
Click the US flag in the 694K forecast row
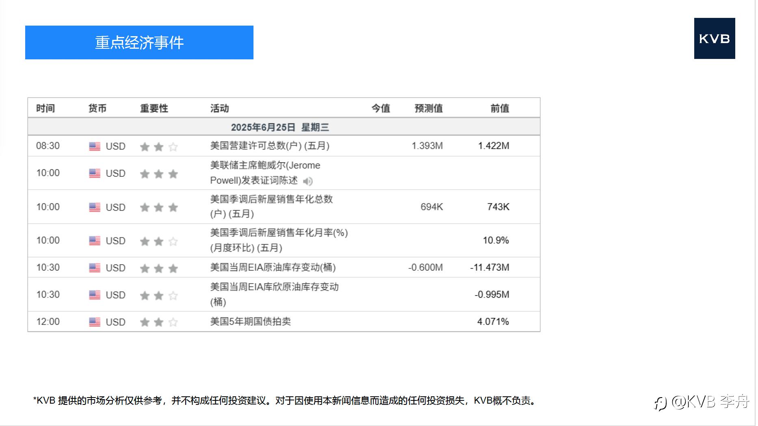[x=95, y=207]
